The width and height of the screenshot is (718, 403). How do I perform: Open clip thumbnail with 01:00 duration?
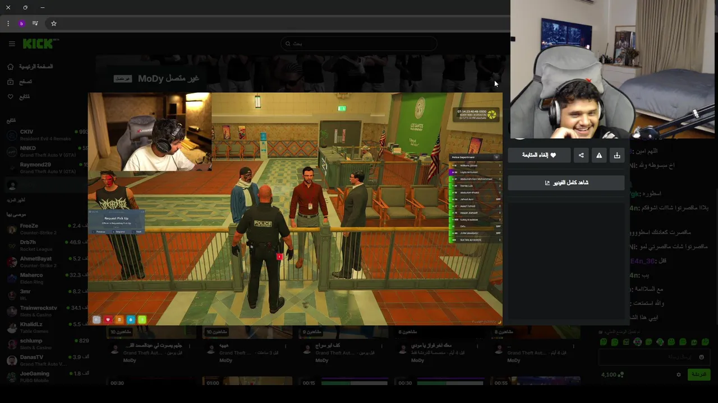click(247, 382)
